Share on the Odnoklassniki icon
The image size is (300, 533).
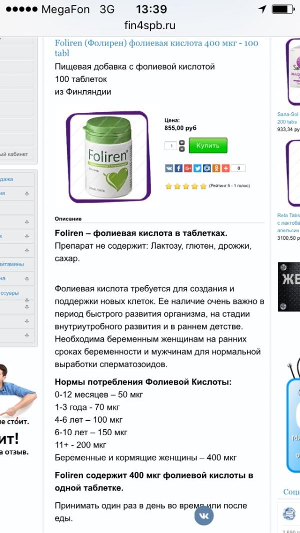[x=216, y=168]
